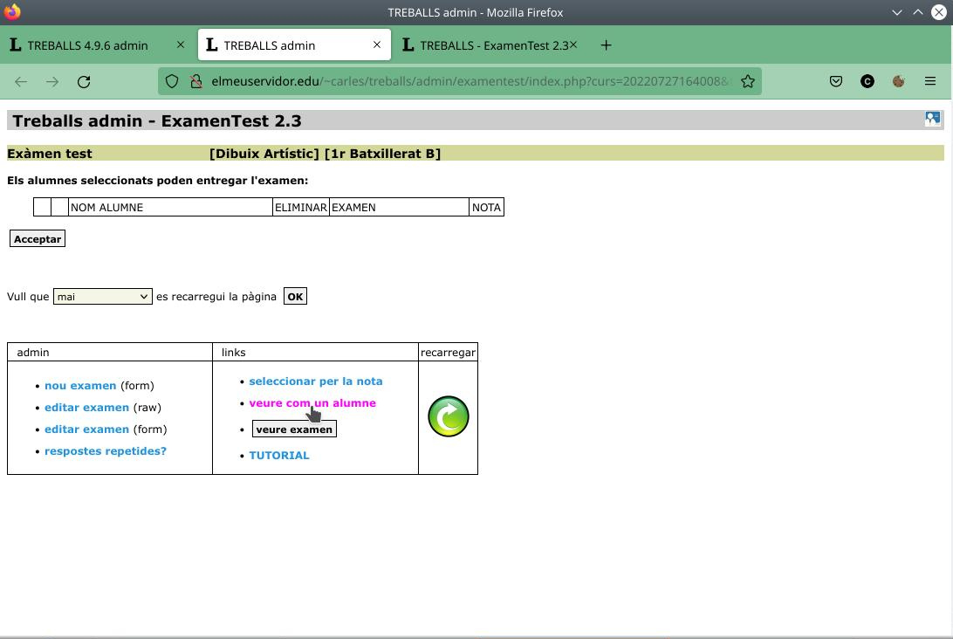Click the 'veure examen' button

tap(294, 429)
